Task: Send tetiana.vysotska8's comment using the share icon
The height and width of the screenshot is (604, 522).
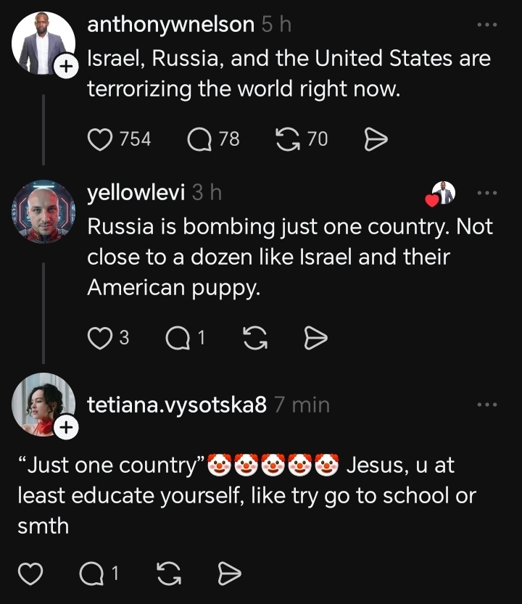Action: [x=229, y=575]
